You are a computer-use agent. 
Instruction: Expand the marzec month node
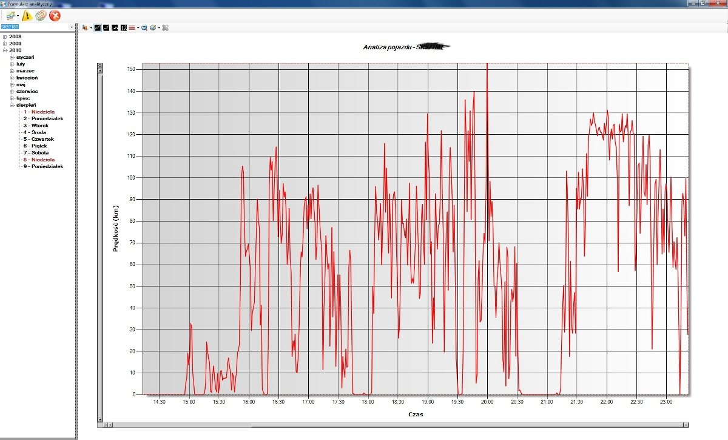click(12, 71)
